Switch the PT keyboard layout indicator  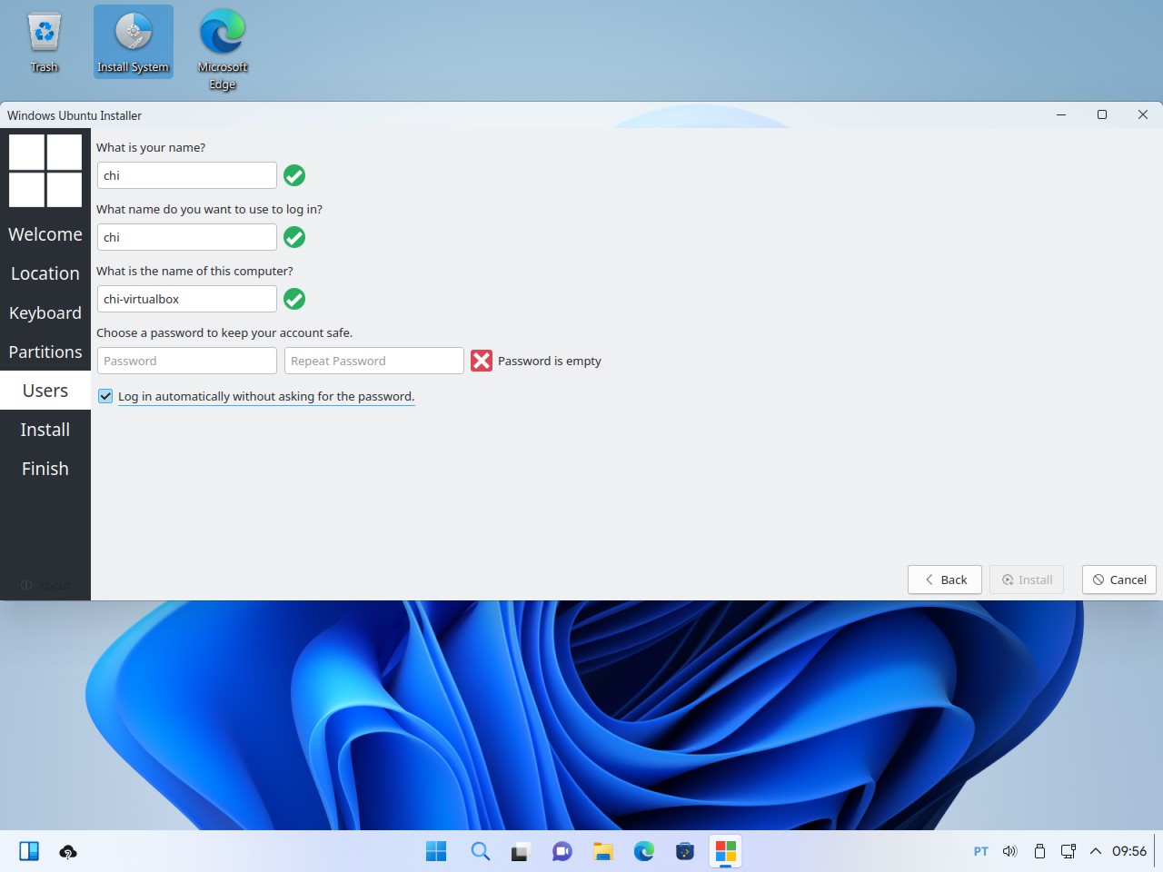tap(981, 851)
